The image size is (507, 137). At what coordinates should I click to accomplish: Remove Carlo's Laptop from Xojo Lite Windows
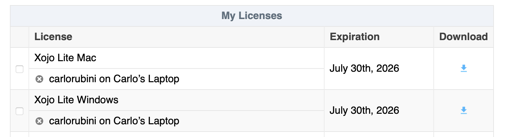click(39, 121)
